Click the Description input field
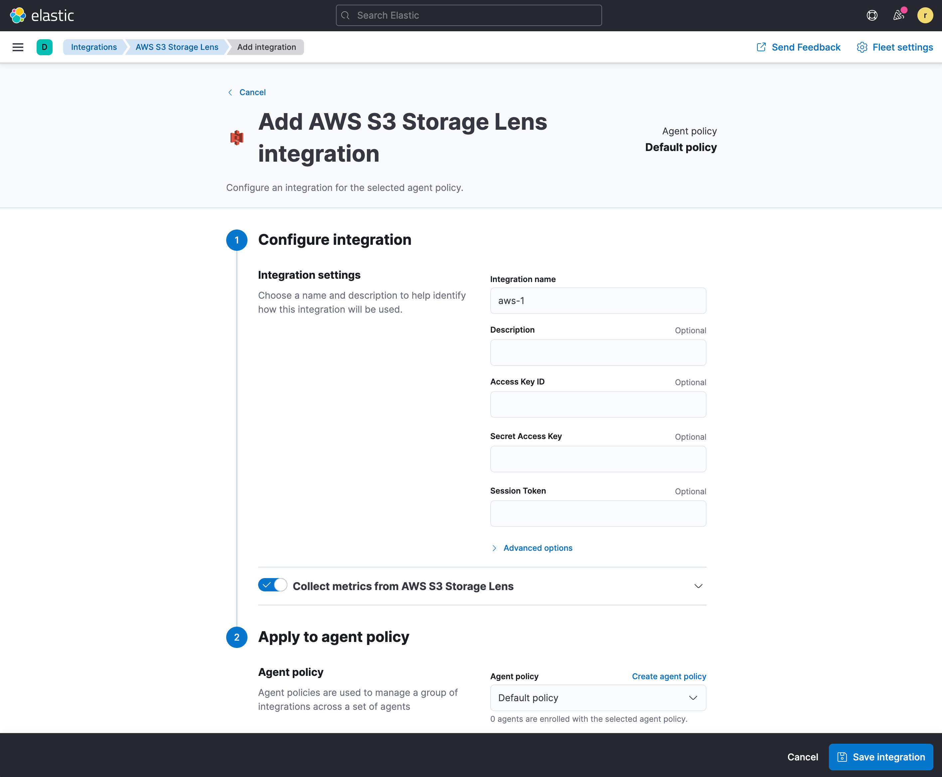This screenshot has width=942, height=777. pyautogui.click(x=598, y=353)
